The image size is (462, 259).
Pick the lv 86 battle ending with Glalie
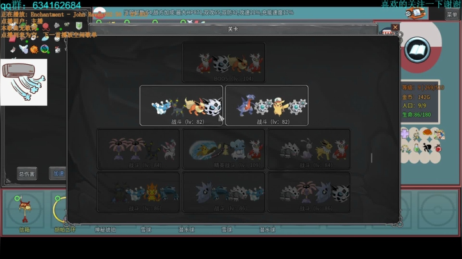pyautogui.click(x=309, y=192)
